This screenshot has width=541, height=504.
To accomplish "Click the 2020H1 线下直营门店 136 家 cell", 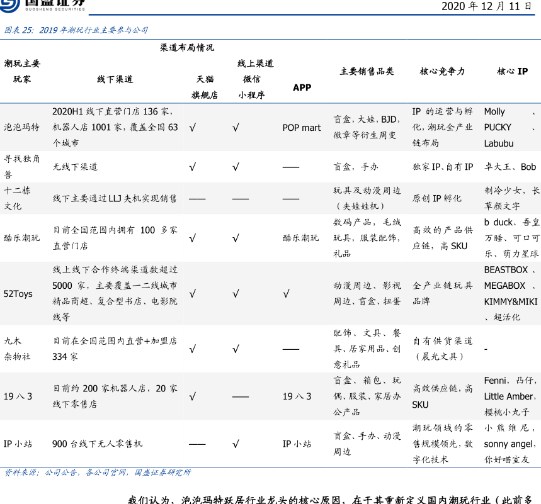I will tap(115, 127).
